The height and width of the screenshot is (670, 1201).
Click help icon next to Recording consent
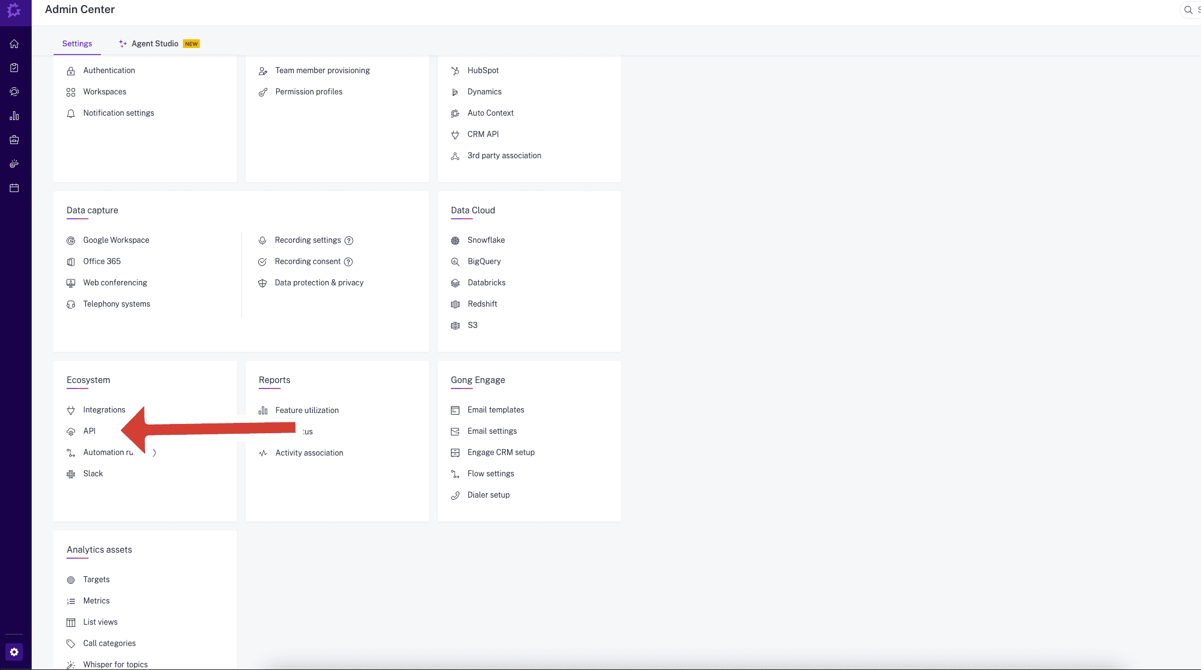tap(348, 262)
